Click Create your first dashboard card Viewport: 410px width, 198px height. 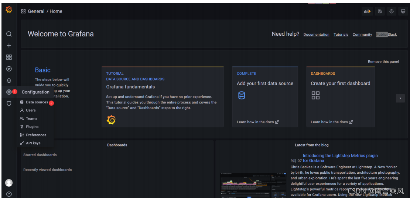pyautogui.click(x=341, y=97)
